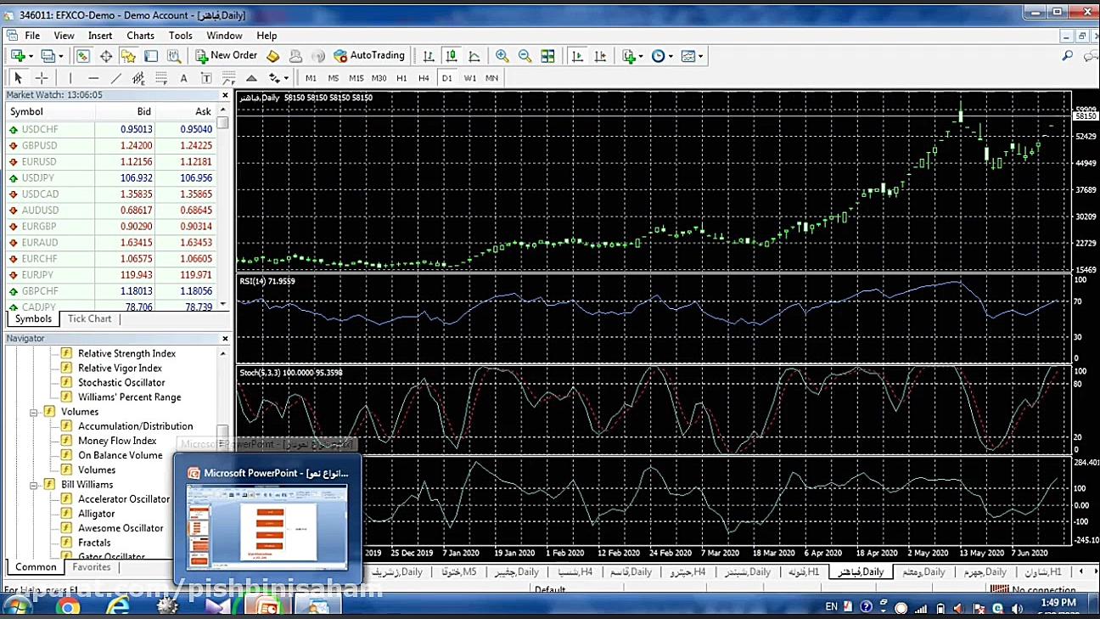
Task: Tile chart windows using the grid icon
Action: 547,56
